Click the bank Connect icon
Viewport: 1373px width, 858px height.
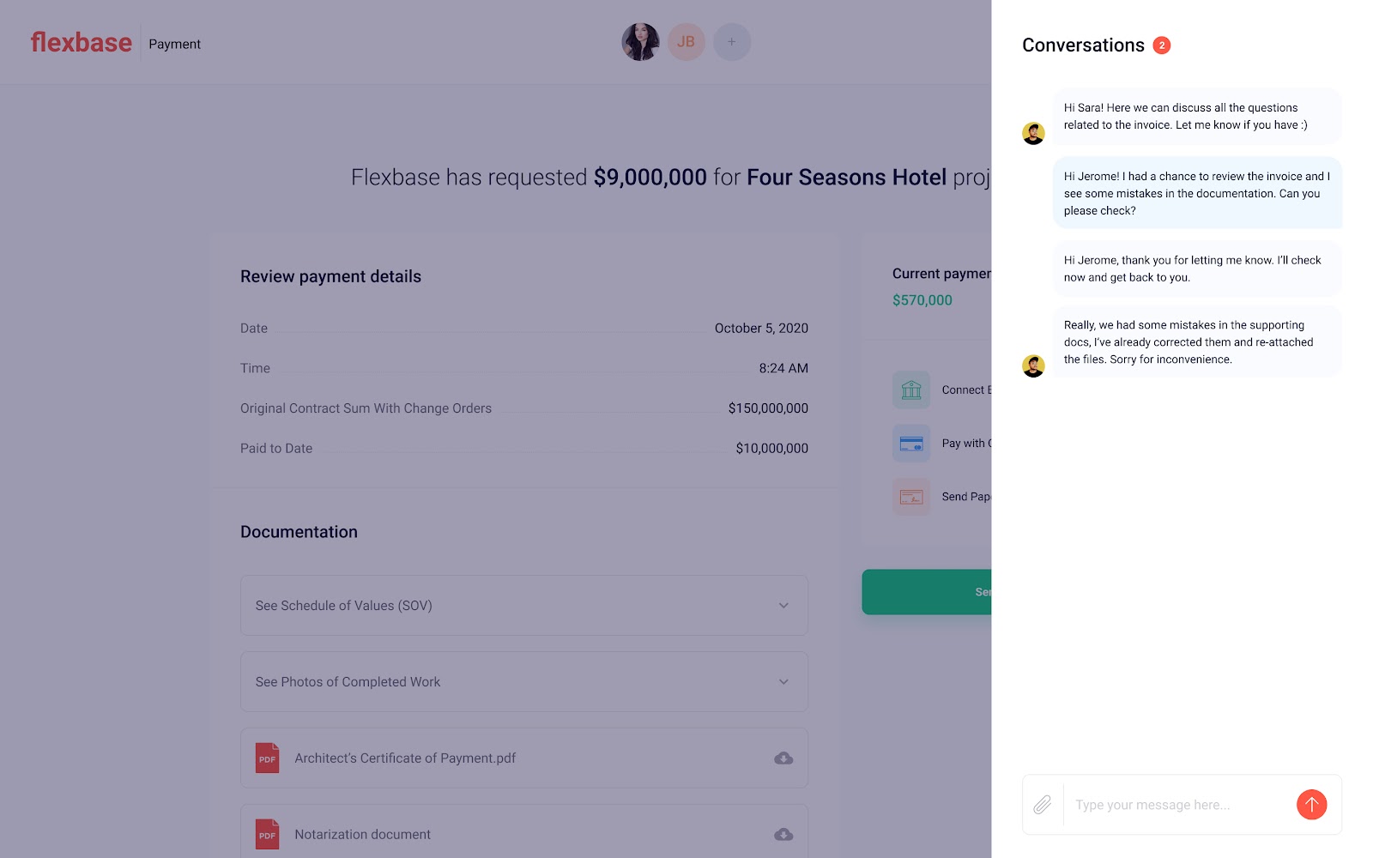pyautogui.click(x=911, y=390)
